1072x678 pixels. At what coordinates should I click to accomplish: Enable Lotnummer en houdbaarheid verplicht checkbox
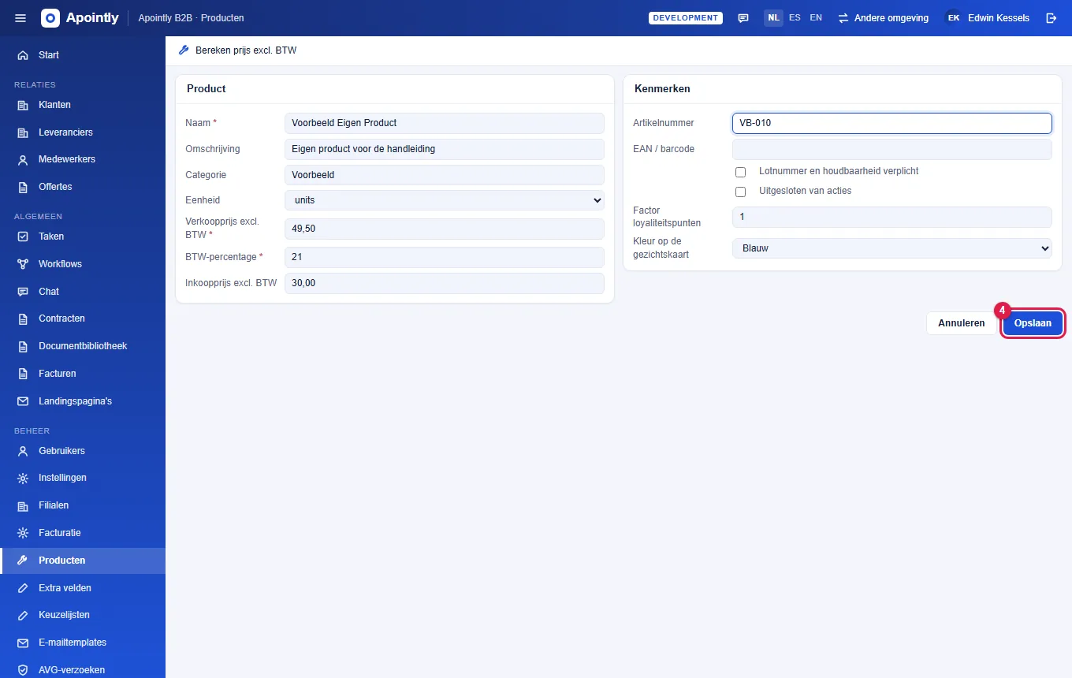(740, 172)
